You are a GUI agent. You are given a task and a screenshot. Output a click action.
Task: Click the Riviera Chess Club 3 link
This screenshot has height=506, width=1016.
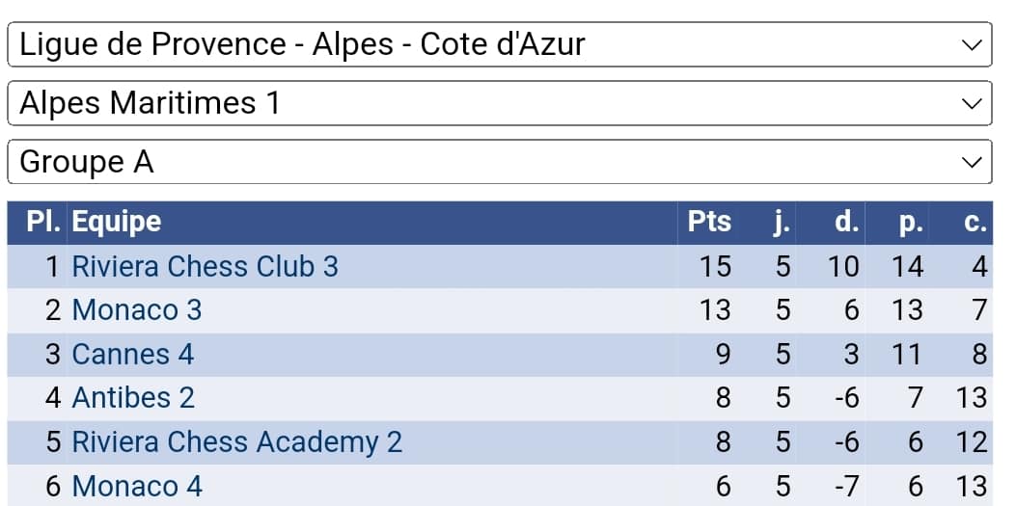[205, 266]
